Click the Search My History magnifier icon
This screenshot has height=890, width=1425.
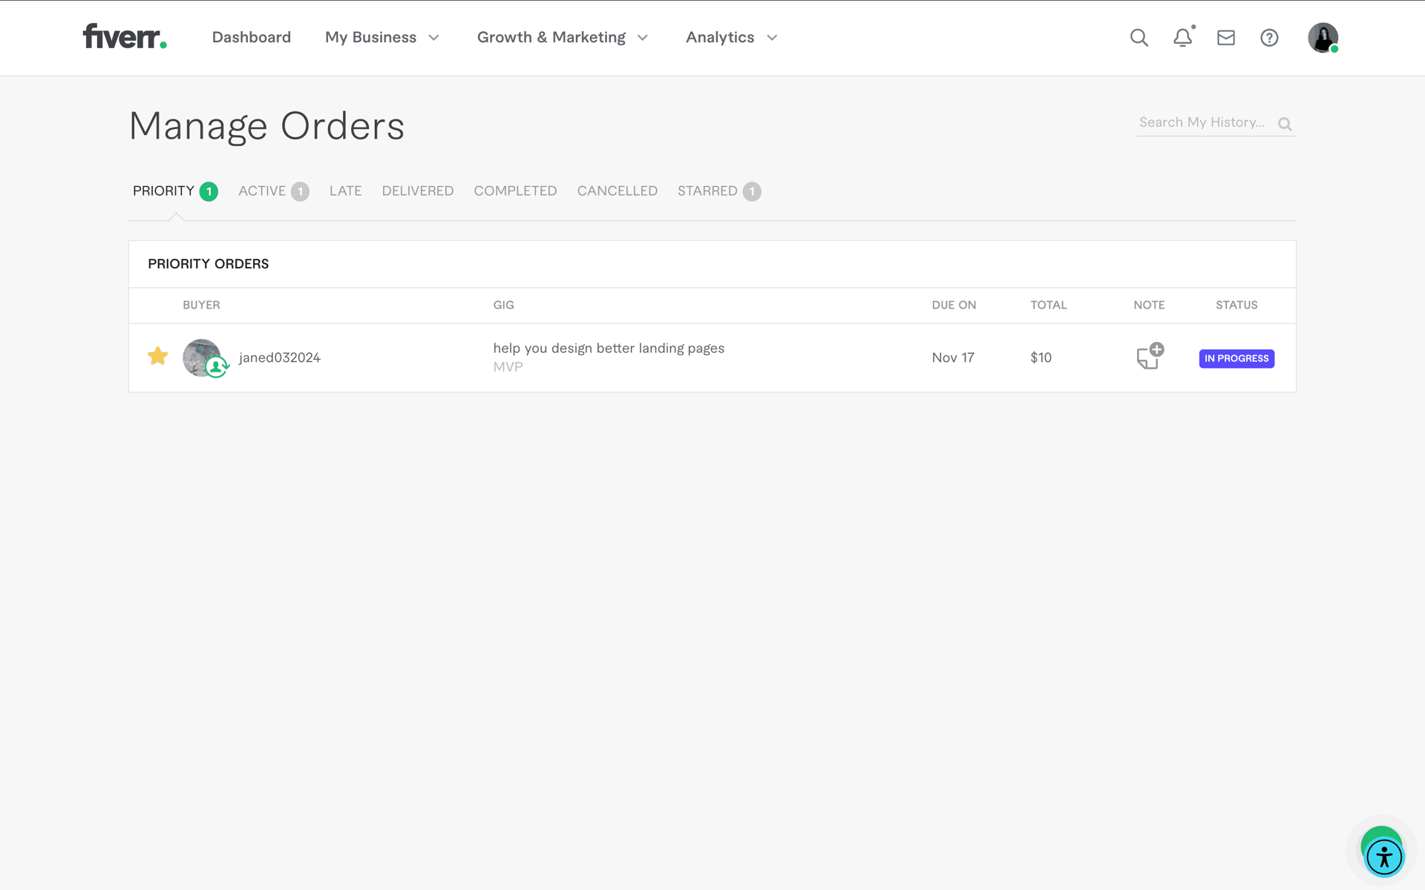pos(1285,124)
